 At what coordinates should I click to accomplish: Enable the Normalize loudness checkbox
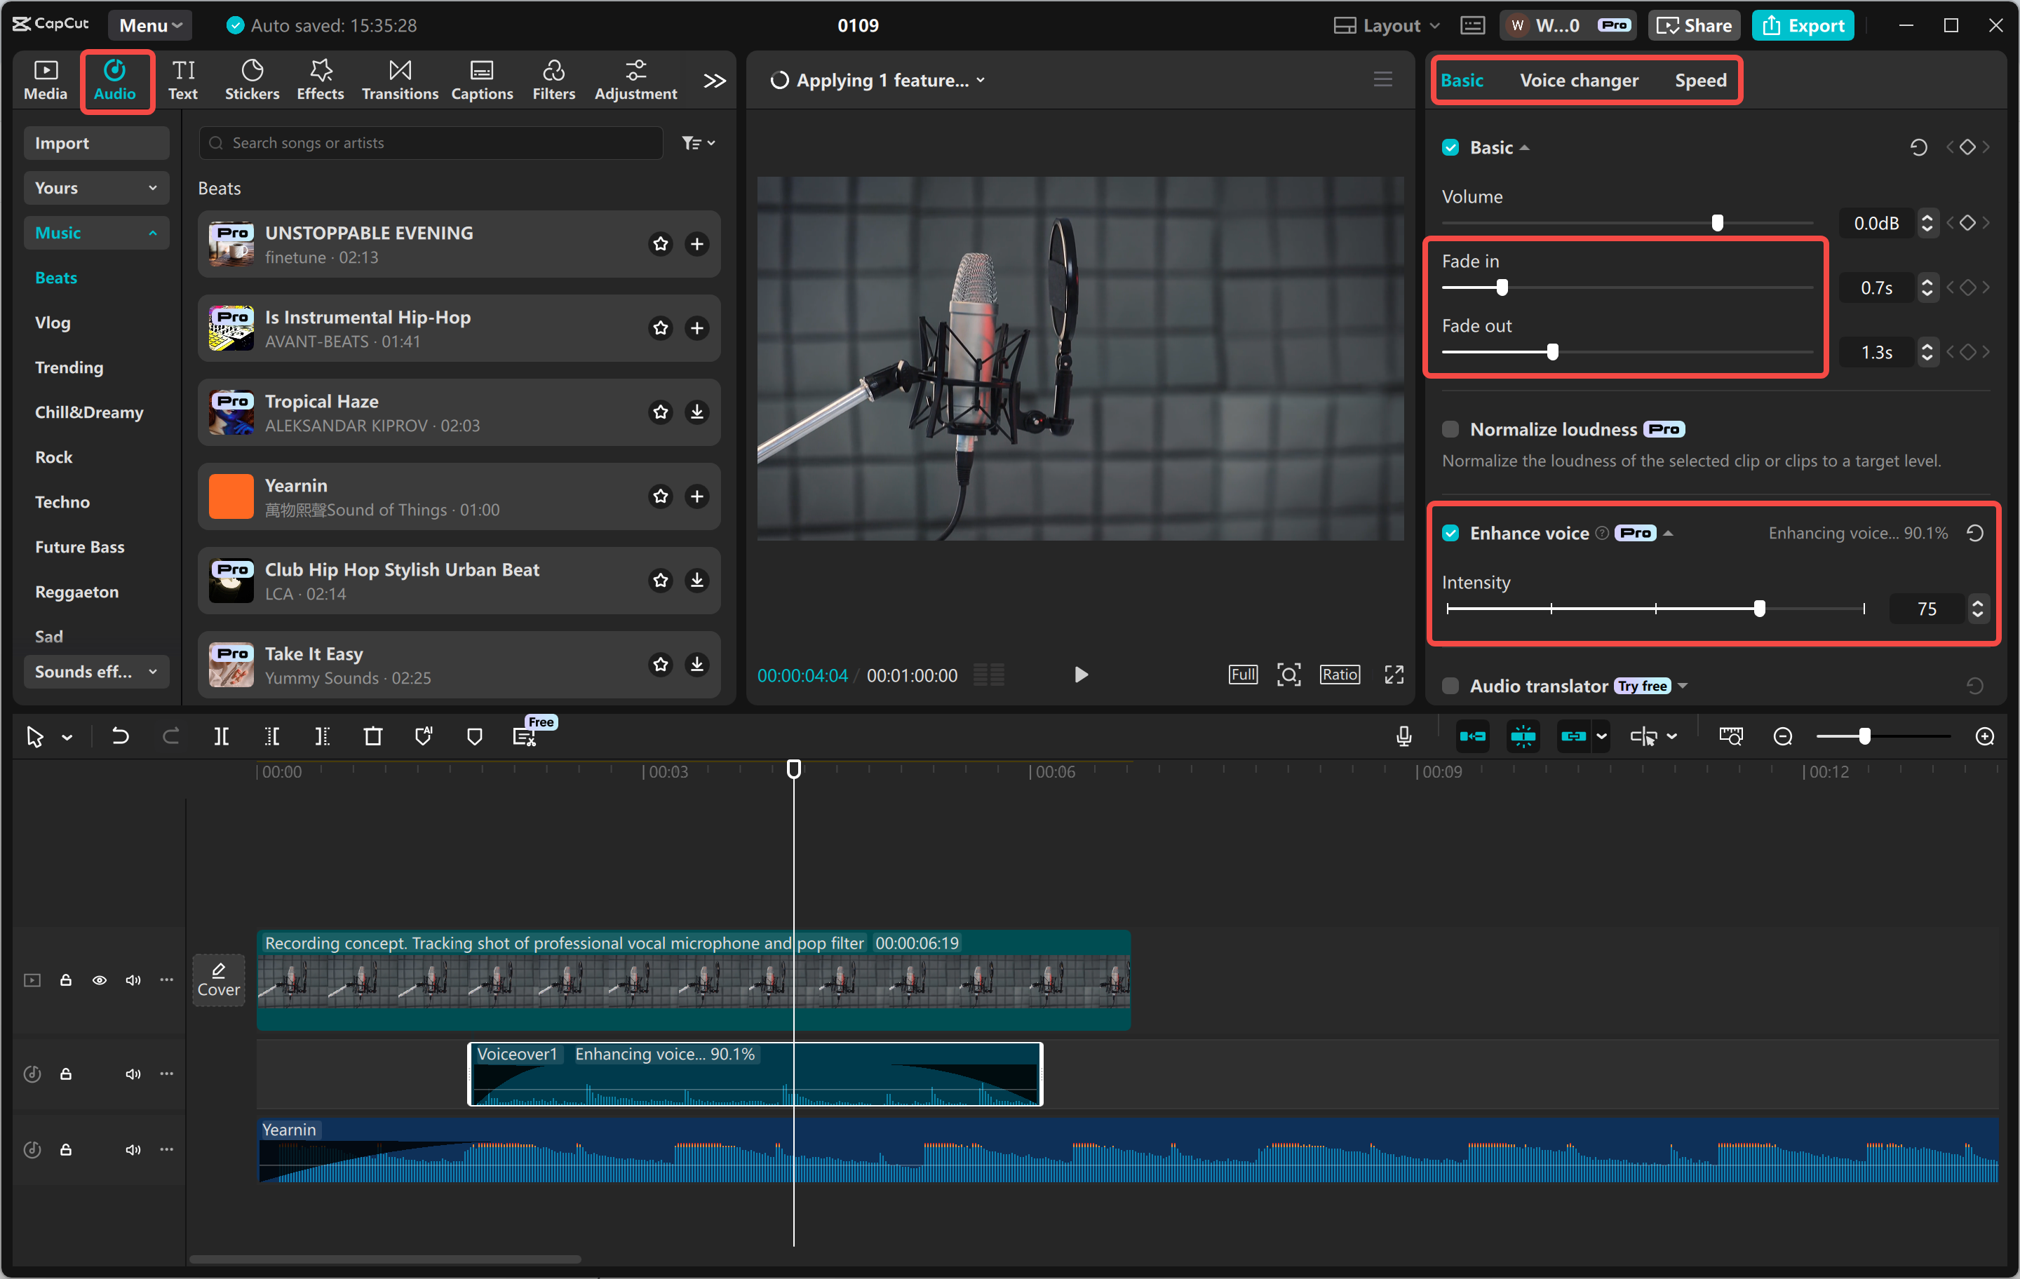coord(1450,429)
